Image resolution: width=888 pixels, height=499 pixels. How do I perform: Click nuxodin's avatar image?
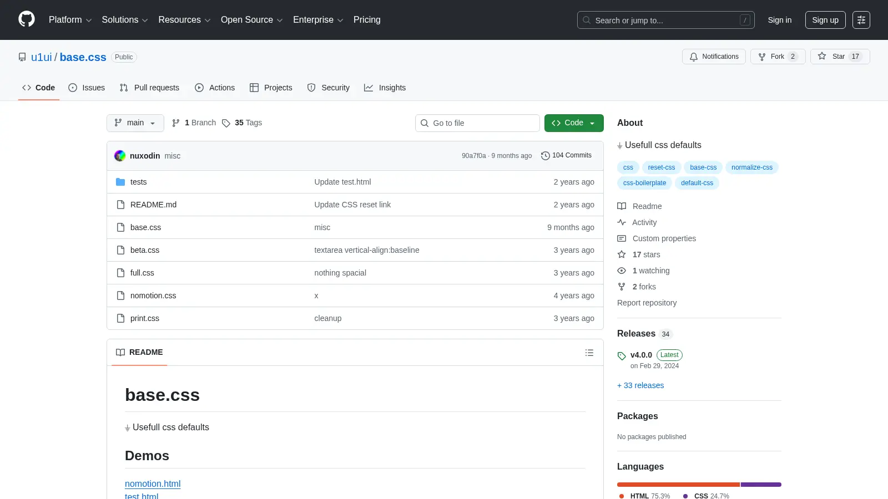tap(120, 156)
